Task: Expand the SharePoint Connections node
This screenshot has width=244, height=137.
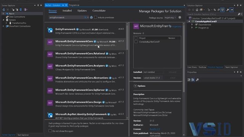Action: coord(3,26)
